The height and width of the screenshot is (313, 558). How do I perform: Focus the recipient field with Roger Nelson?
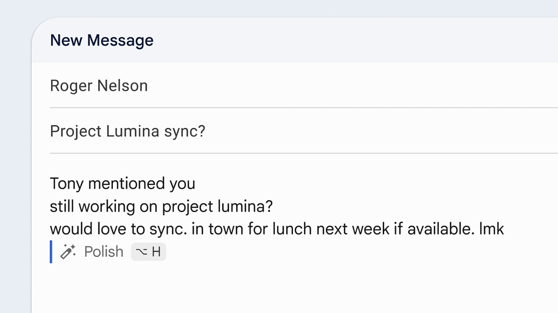[99, 86]
